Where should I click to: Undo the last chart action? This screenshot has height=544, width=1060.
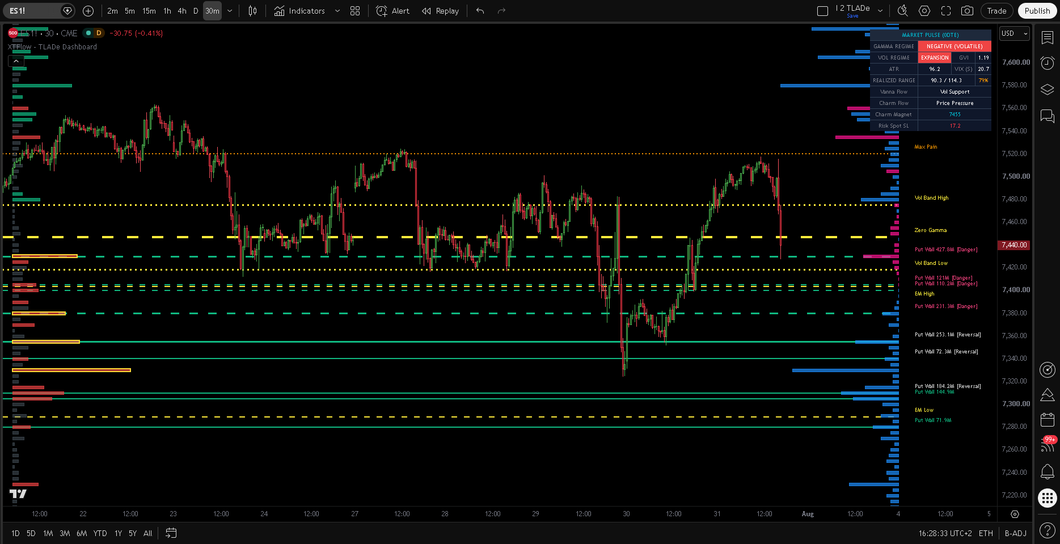click(x=480, y=11)
